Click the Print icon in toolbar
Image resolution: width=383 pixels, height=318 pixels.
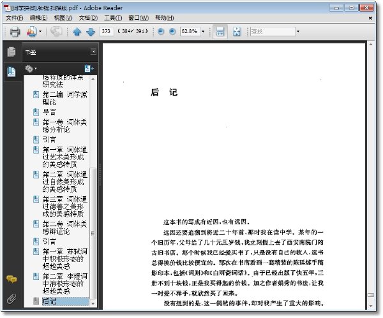coord(15,31)
